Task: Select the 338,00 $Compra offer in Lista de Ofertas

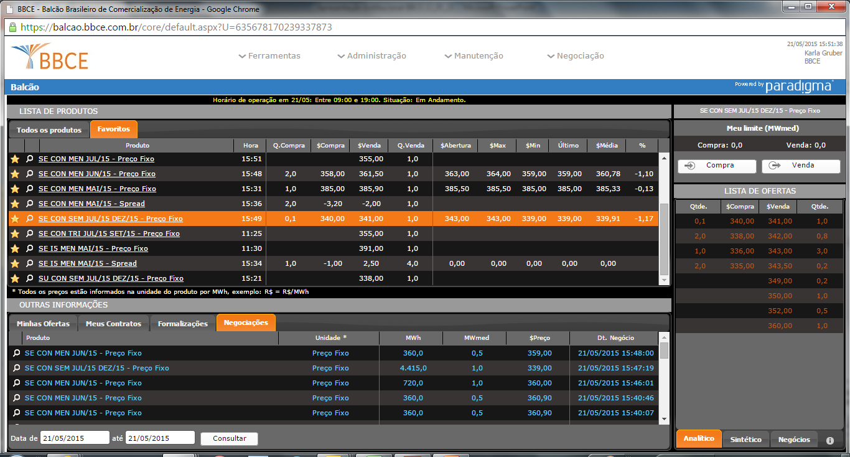Action: [x=742, y=236]
